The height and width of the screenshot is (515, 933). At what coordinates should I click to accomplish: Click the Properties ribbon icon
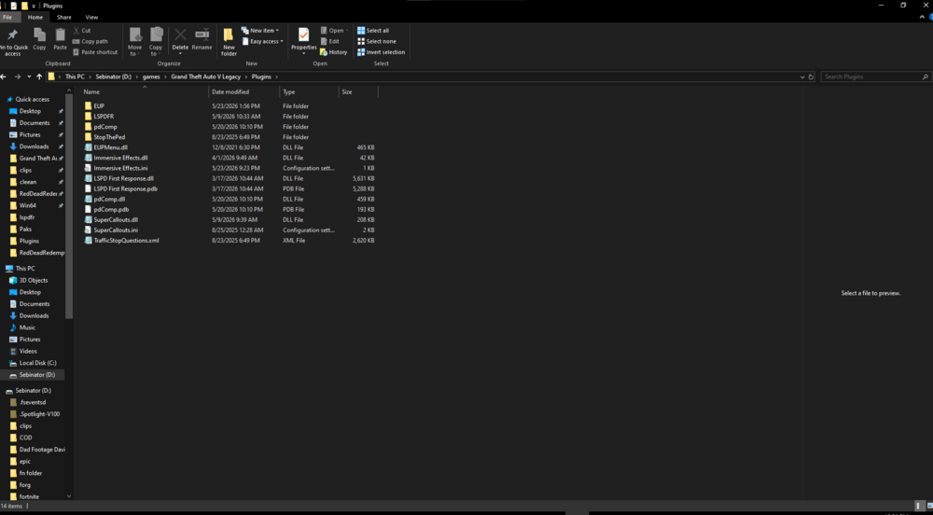pos(303,35)
